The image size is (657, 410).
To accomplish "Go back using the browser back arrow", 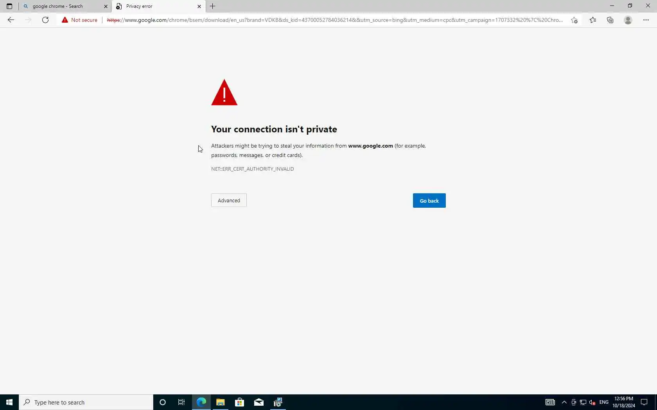I will [11, 20].
